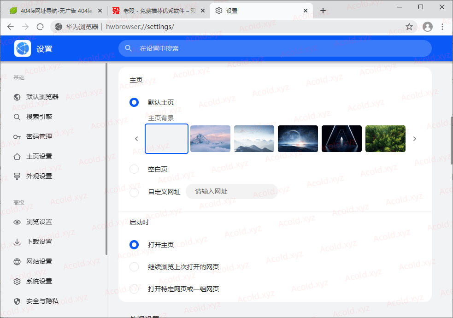Show more homepage backgrounds with right chevron
Viewport: 453px width, 318px height.
point(415,139)
